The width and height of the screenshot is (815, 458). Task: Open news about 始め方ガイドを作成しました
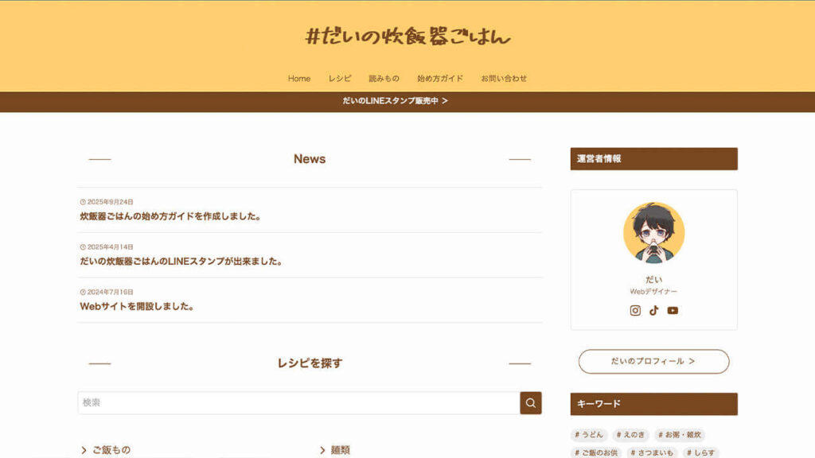(x=170, y=216)
